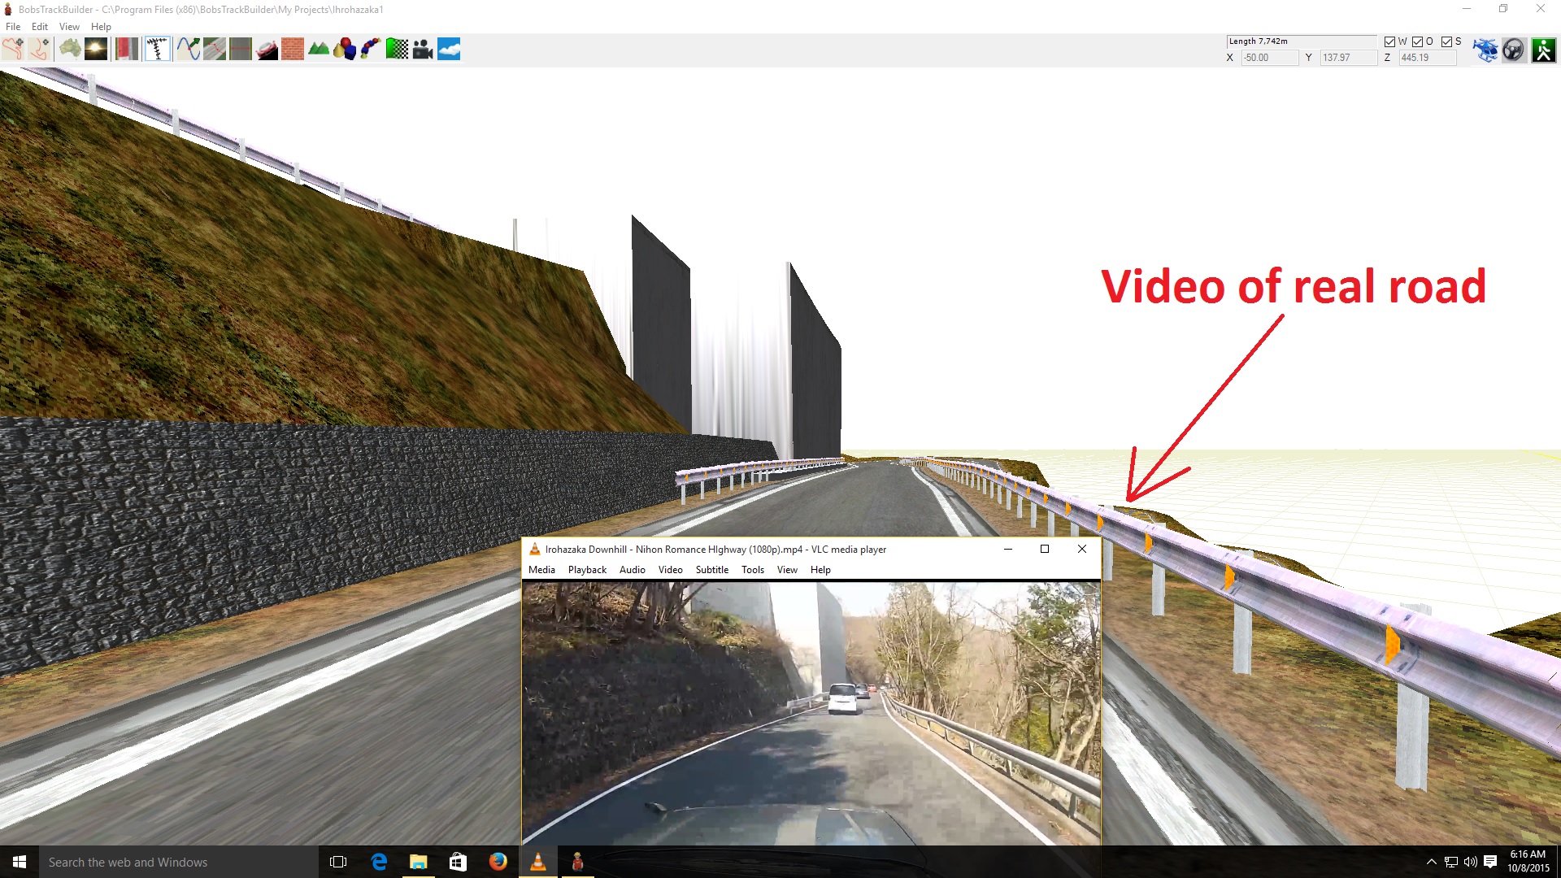This screenshot has height=878, width=1561.
Task: Click the Search the web and Windows box
Action: pos(179,862)
